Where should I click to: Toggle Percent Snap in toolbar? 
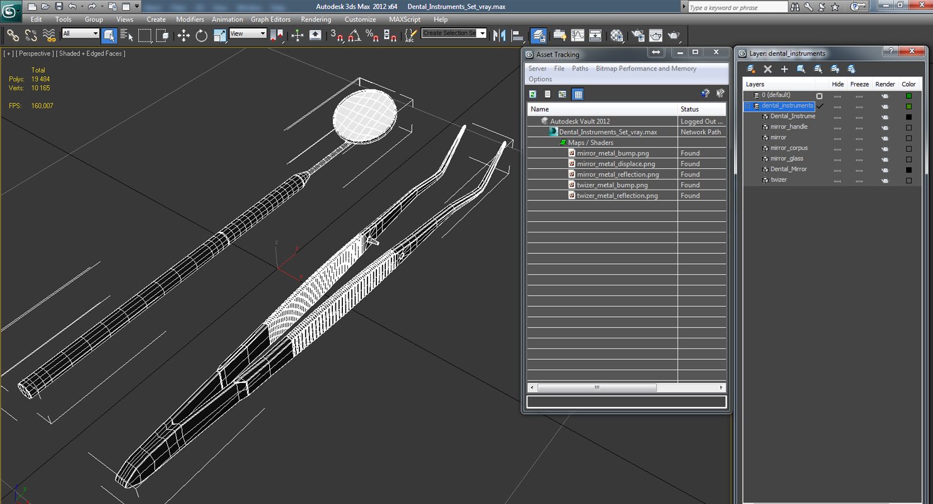pos(372,35)
